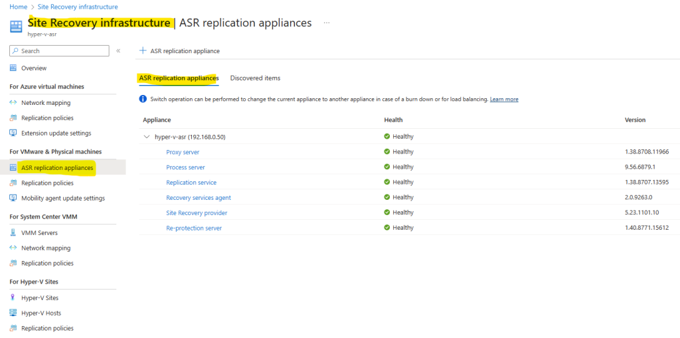Click Network mapping icon under Azure virtual machines

click(13, 103)
